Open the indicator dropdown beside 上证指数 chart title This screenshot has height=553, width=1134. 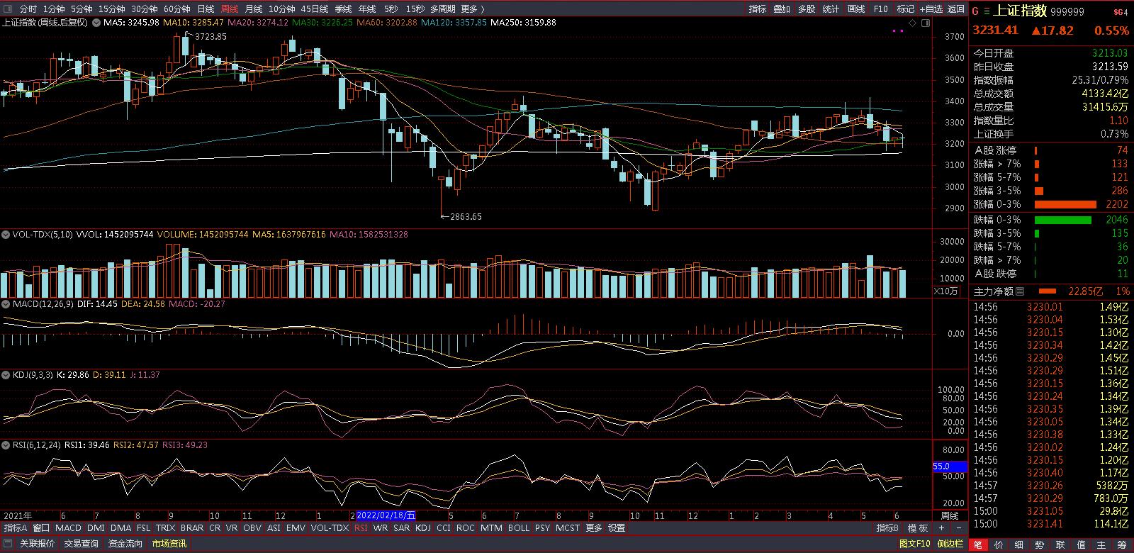96,22
